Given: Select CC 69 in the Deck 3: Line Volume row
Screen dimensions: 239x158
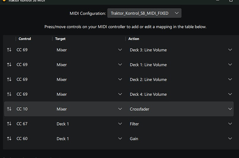Looking at the screenshot, I should pyautogui.click(x=22, y=50).
